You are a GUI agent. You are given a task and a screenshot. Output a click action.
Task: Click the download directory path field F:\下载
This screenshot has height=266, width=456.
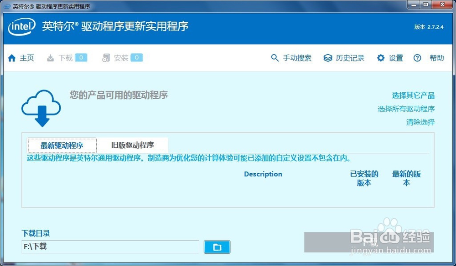(110, 247)
